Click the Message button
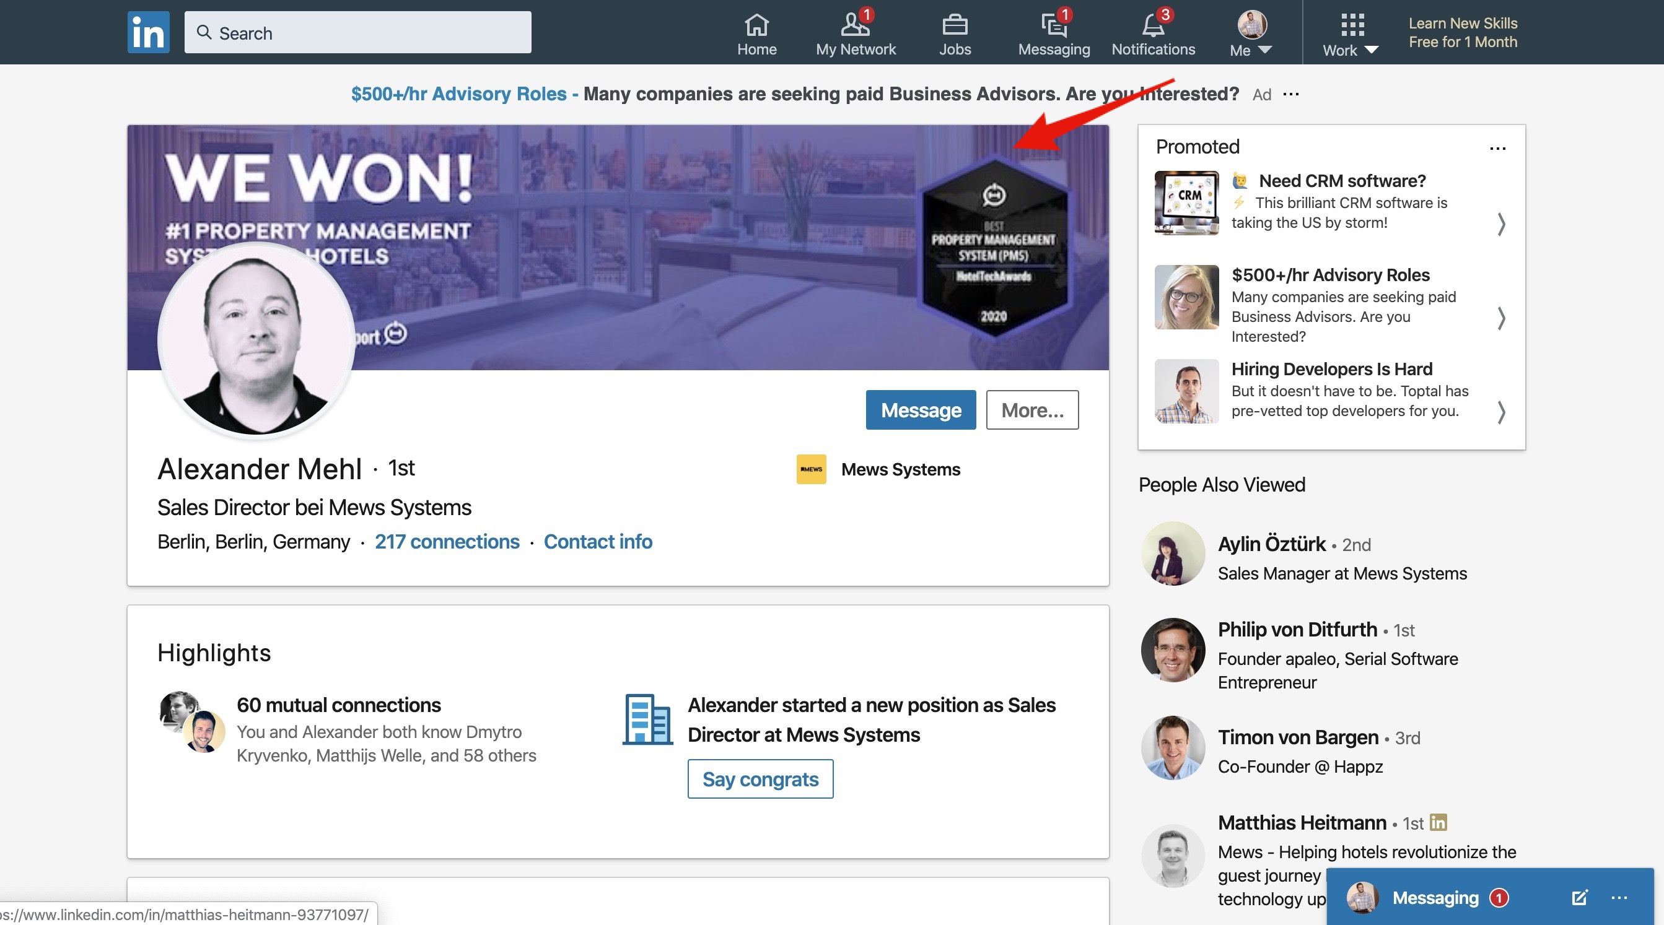The width and height of the screenshot is (1664, 925). (921, 410)
